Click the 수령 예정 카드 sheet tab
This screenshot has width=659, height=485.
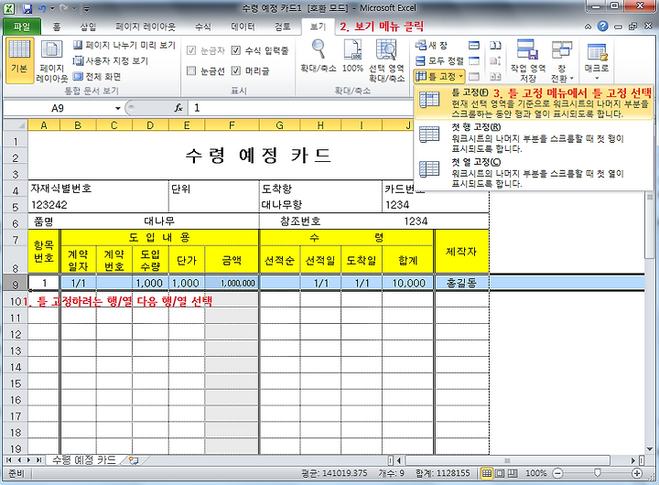pos(83,460)
